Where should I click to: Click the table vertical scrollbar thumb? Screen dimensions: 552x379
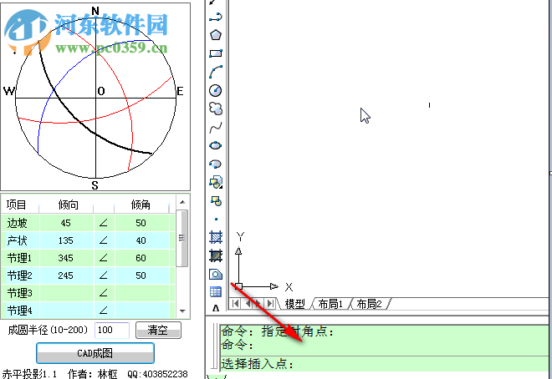(182, 238)
